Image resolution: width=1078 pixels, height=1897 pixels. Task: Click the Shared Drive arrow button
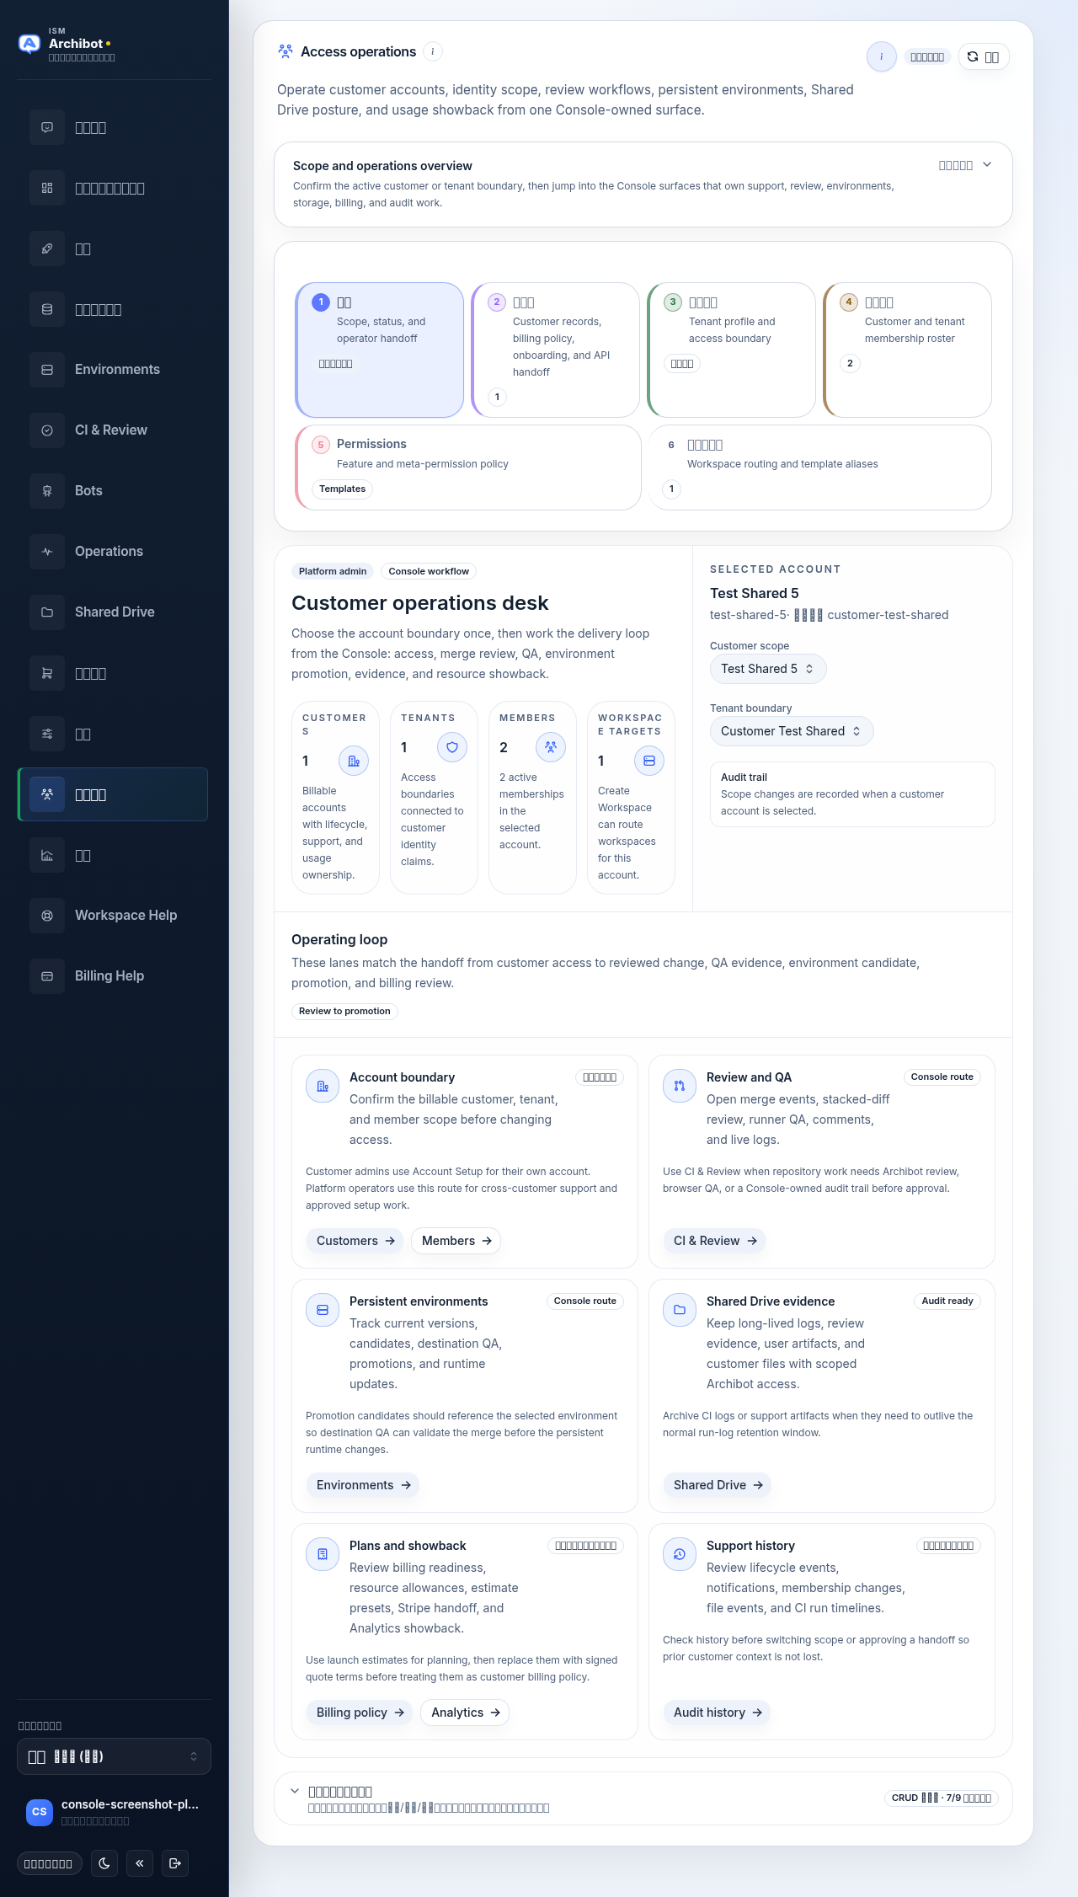(718, 1485)
